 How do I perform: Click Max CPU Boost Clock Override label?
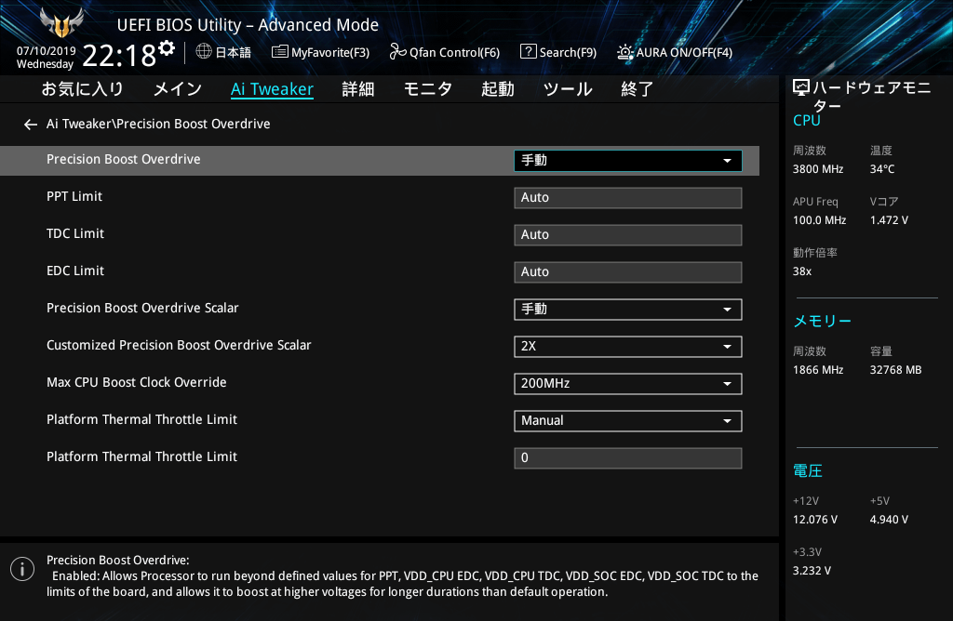[x=137, y=382]
